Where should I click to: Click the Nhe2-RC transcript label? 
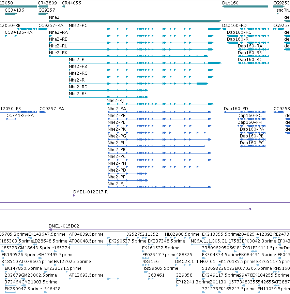[x=78, y=73]
